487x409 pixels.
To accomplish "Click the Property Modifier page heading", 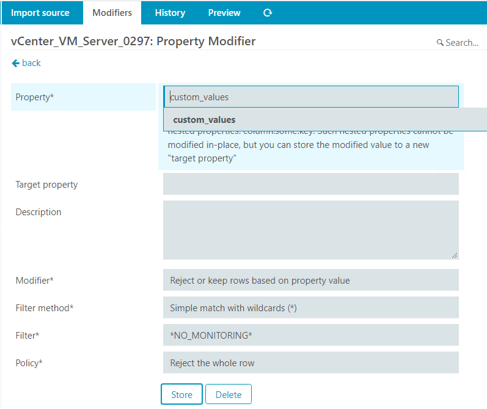I will pyautogui.click(x=133, y=41).
